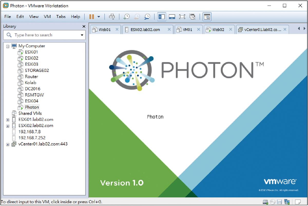Expand the vCenter01.lab02.com:443 node
This screenshot has height=206, width=308.
pos(8,145)
